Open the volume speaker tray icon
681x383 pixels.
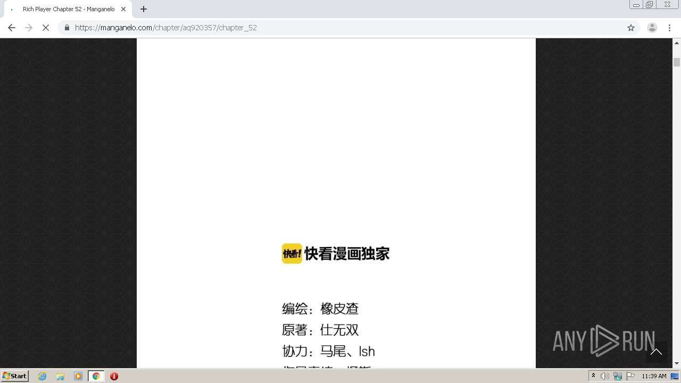click(x=605, y=376)
